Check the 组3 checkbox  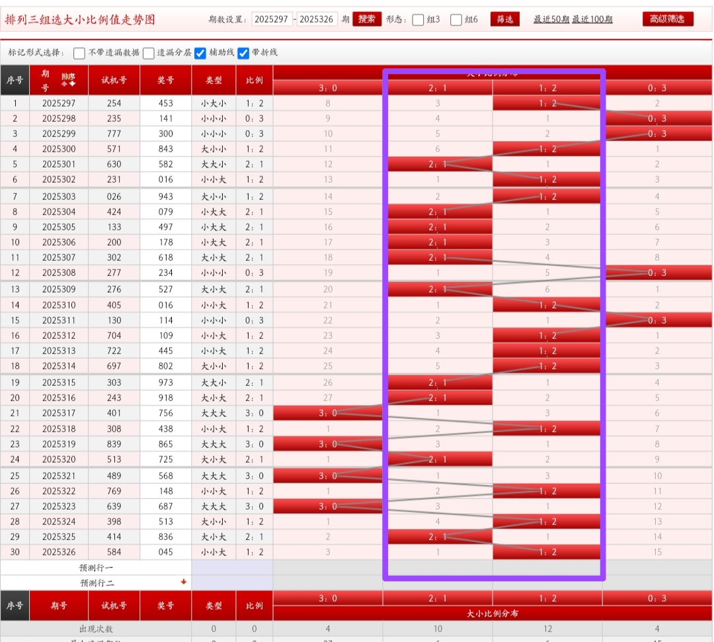pyautogui.click(x=418, y=20)
